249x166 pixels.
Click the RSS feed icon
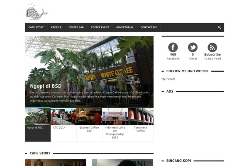[x=212, y=47]
